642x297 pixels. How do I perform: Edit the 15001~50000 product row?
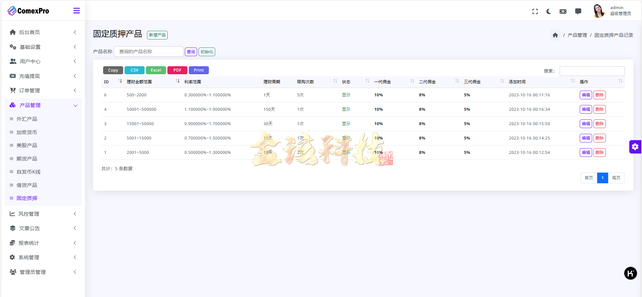tap(586, 124)
